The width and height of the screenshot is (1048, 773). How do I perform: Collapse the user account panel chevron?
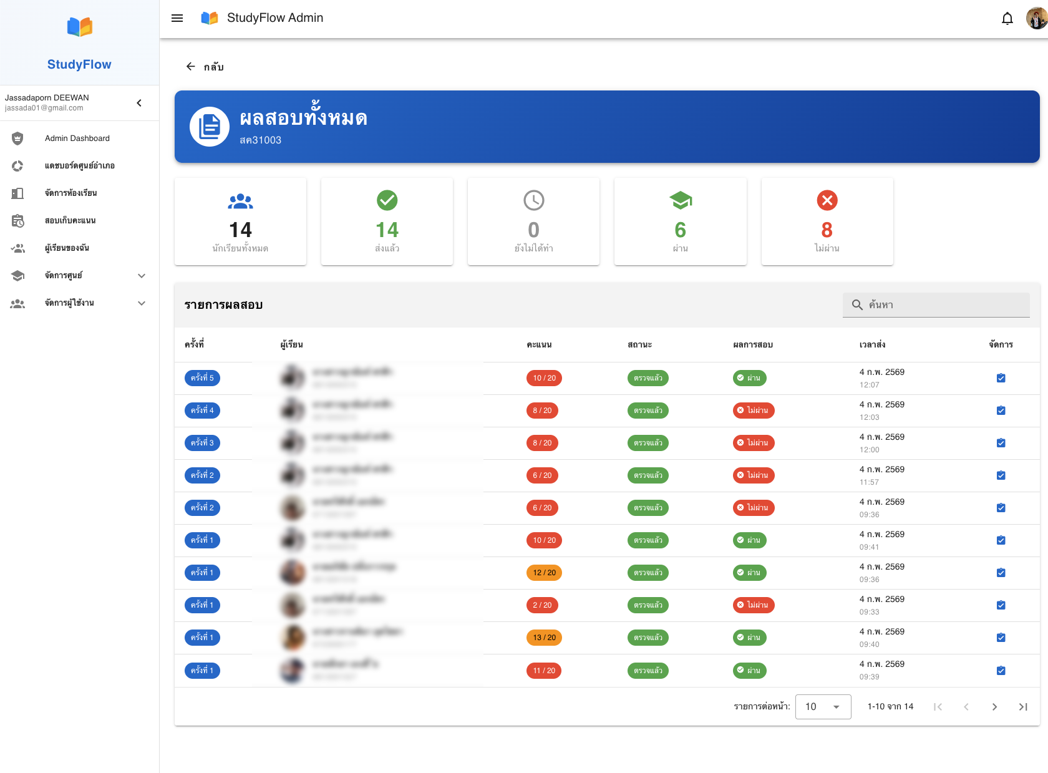point(139,103)
